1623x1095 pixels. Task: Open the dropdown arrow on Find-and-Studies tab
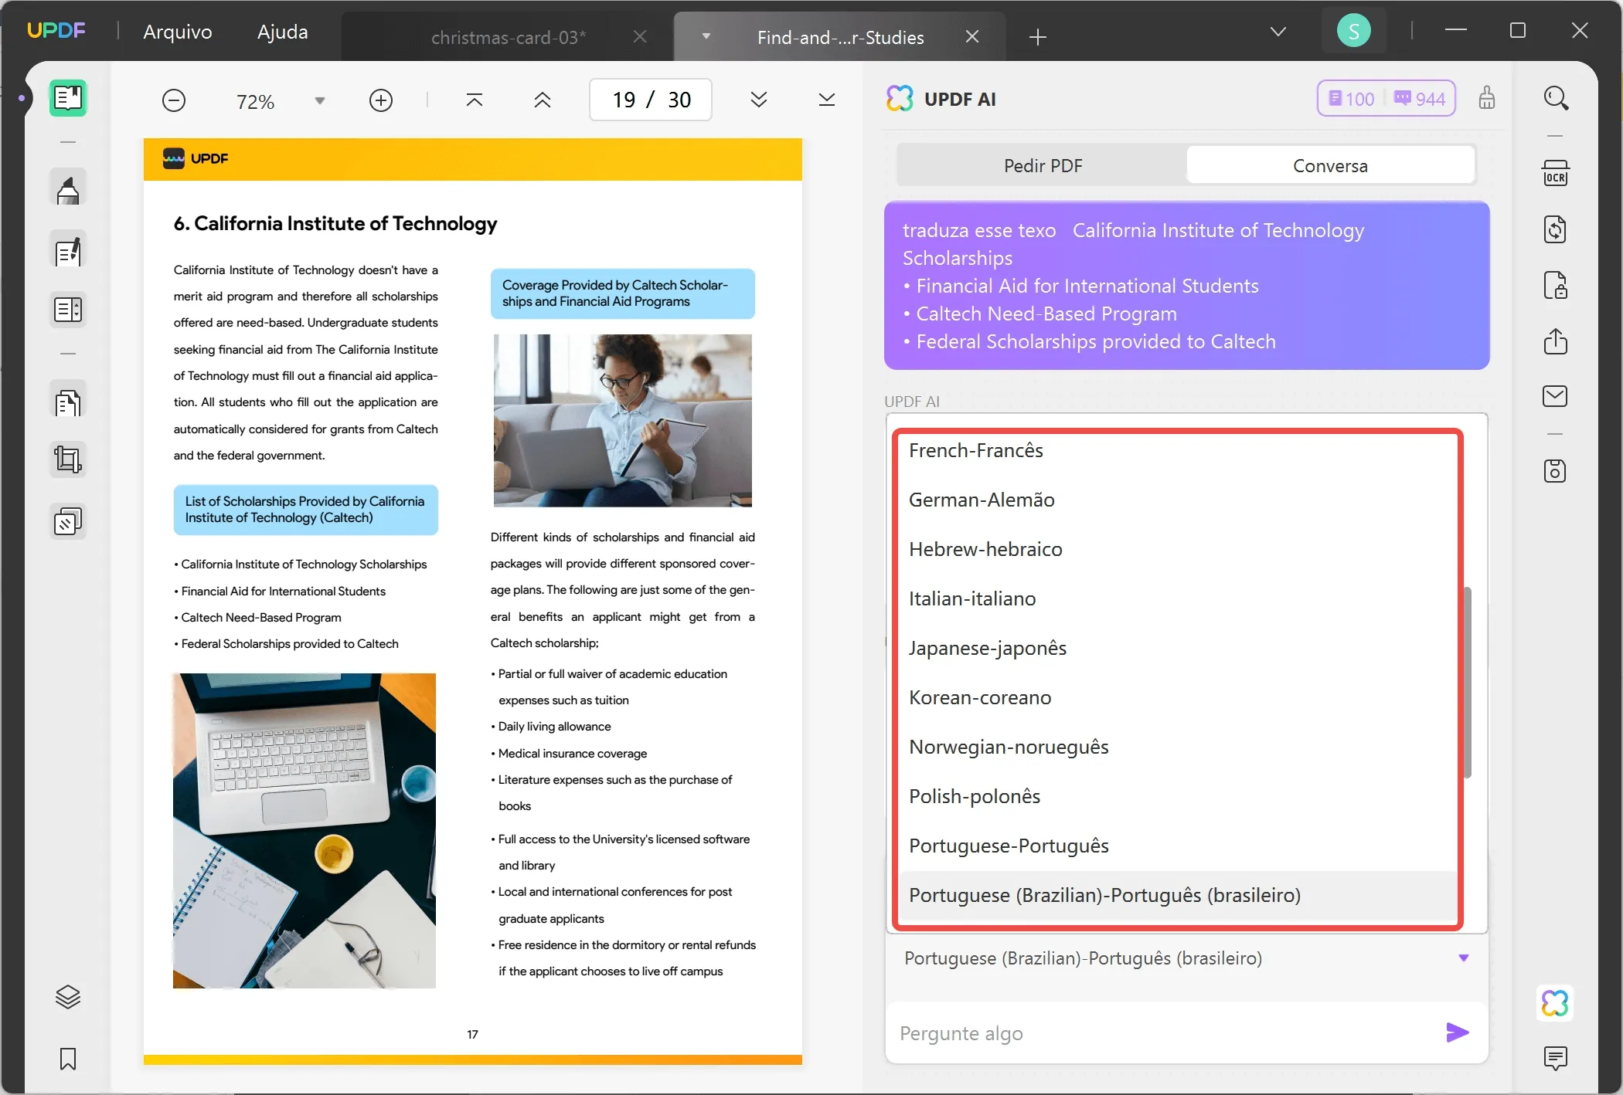point(706,36)
